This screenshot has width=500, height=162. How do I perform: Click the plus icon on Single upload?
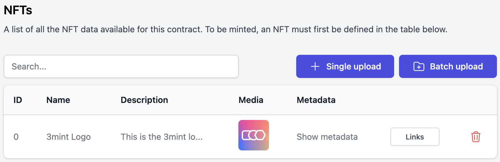tap(315, 66)
